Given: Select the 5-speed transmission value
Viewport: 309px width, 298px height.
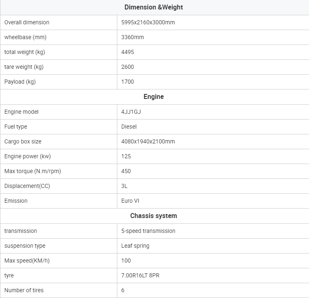Looking at the screenshot, I should 148,231.
